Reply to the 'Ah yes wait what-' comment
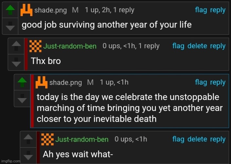Screen dimensions: 231x164 (x=218, y=139)
